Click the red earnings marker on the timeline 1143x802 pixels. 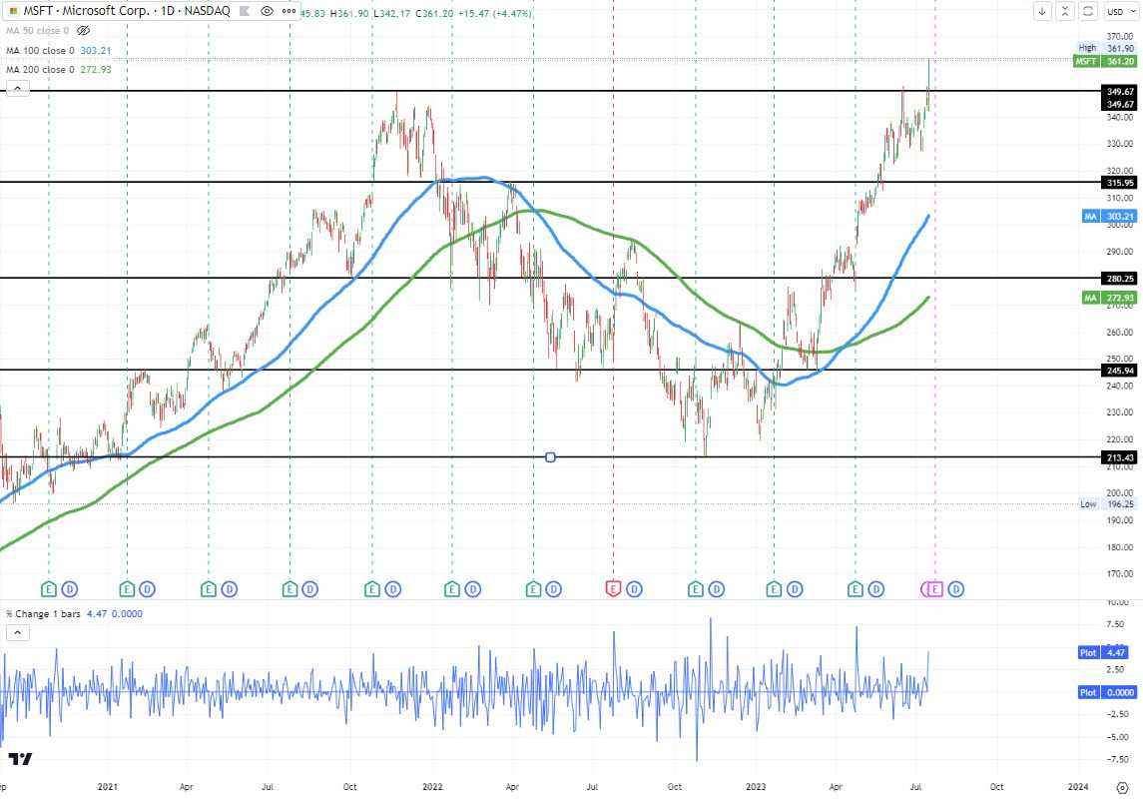tap(614, 589)
